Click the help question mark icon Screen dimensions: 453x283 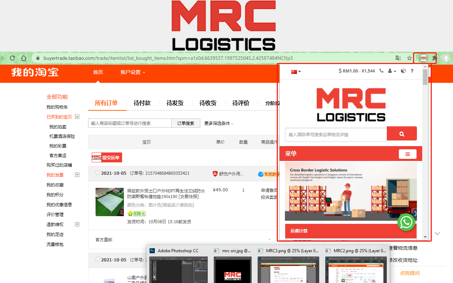pos(412,71)
